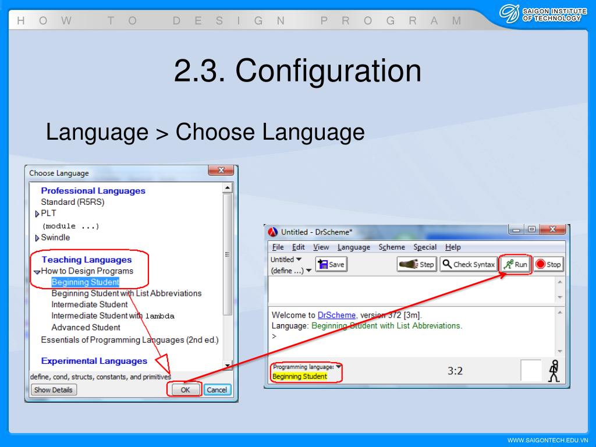Select Essentials of Programming Languages (2nd ed.)

[x=130, y=340]
